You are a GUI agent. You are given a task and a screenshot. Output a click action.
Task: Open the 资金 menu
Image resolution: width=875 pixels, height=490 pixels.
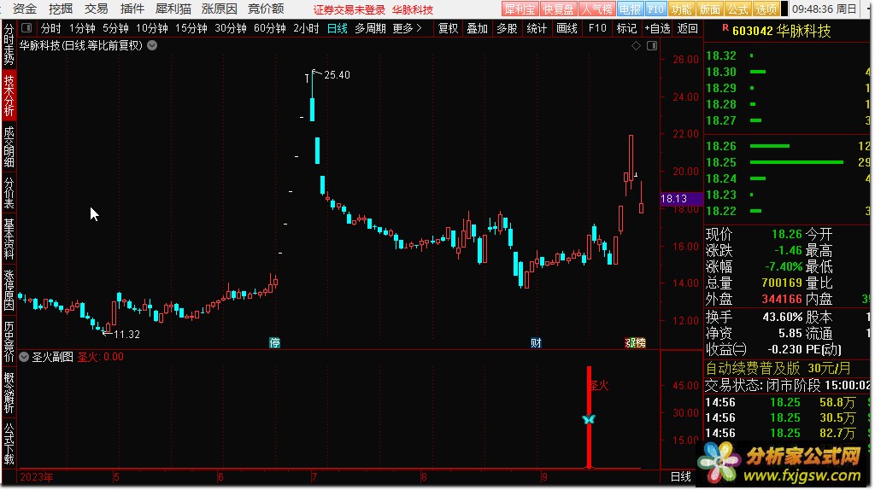click(x=24, y=9)
